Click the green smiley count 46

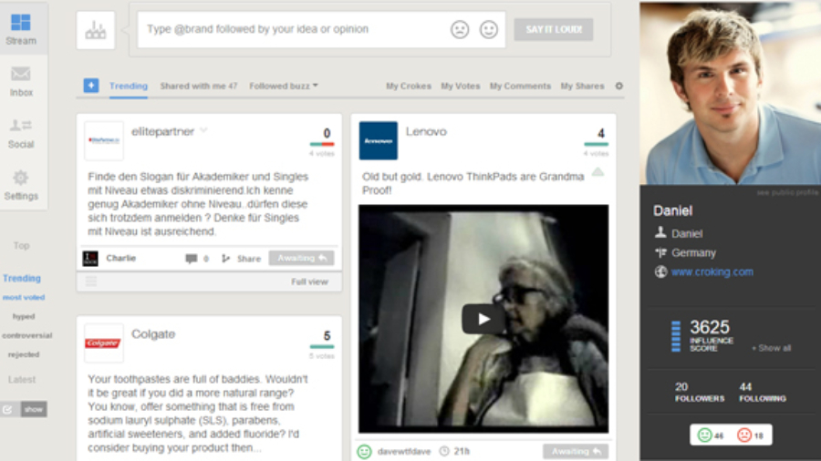(x=711, y=435)
